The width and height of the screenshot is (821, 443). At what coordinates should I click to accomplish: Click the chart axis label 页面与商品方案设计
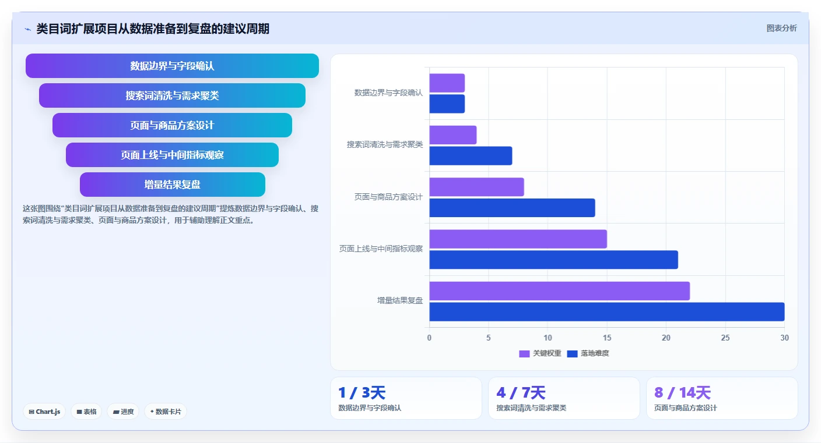[x=389, y=197]
